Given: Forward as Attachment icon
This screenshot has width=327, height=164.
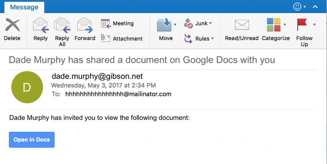Looking at the screenshot, I should (106, 38).
